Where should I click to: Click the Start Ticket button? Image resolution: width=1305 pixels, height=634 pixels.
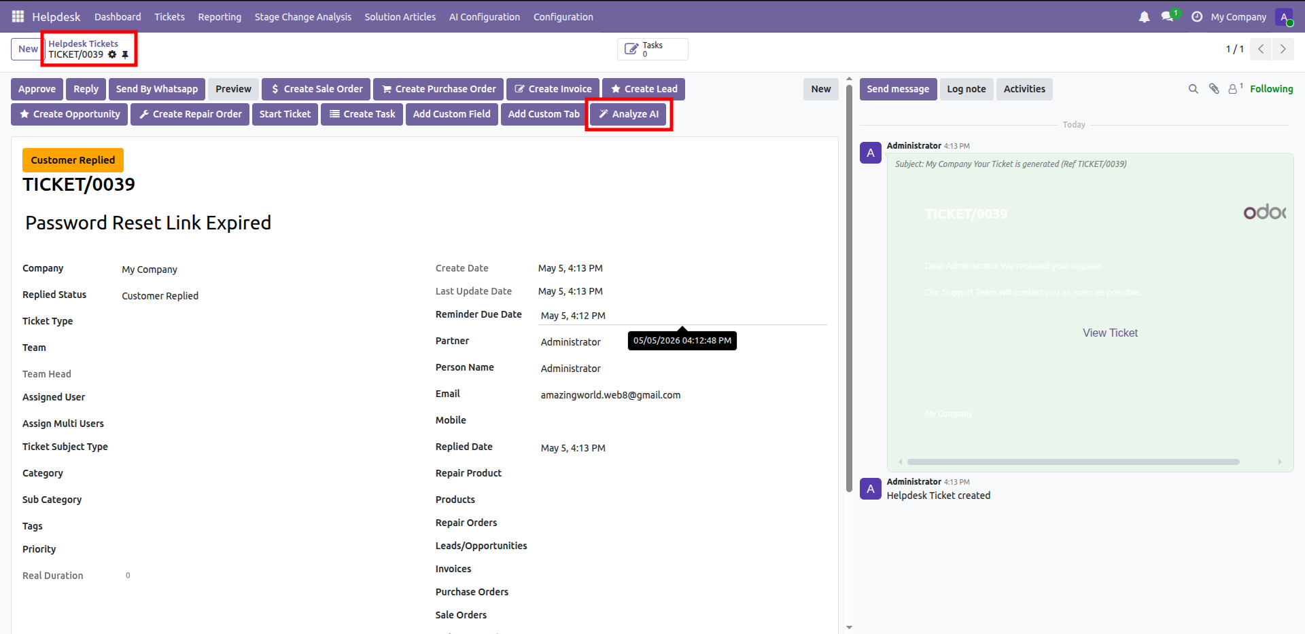tap(285, 114)
